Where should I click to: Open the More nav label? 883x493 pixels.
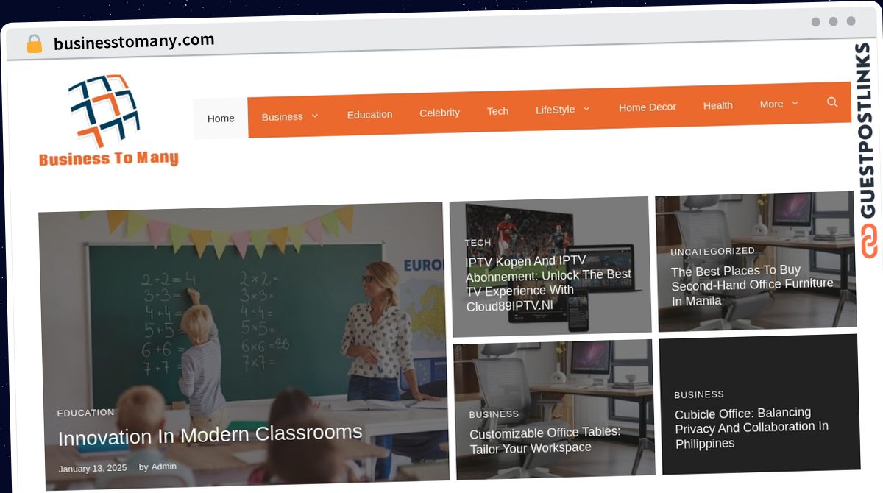(771, 104)
